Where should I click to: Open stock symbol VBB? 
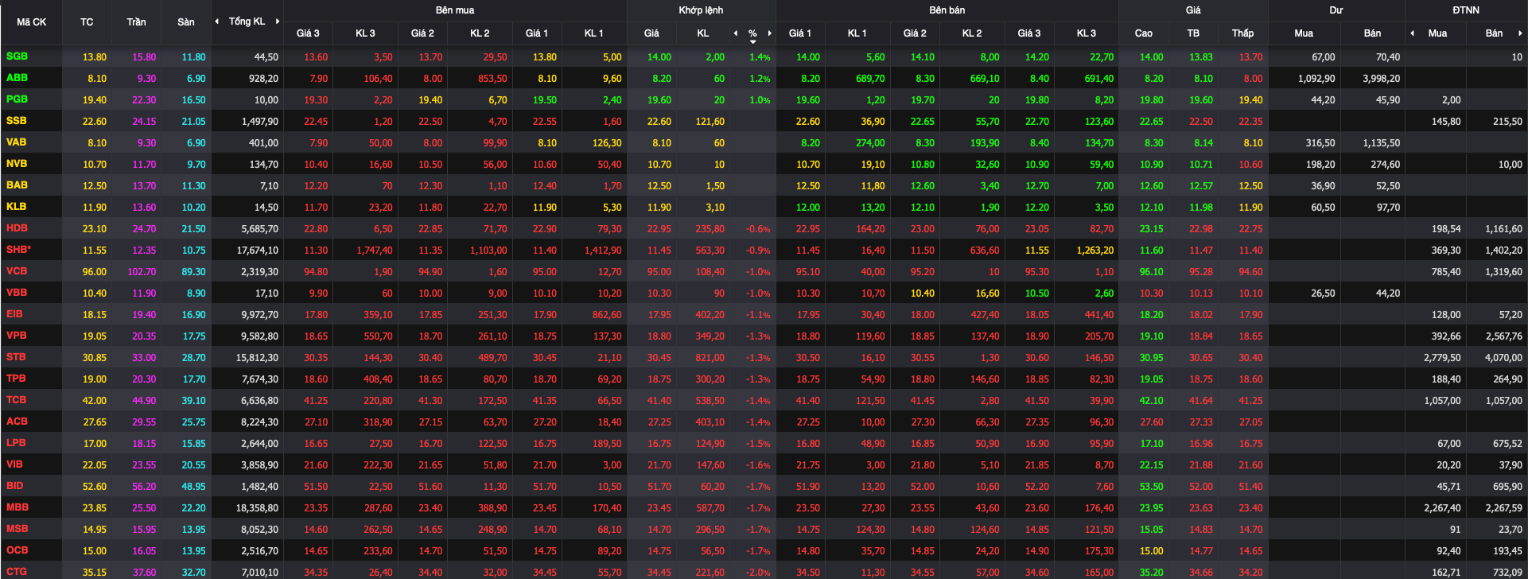click(17, 293)
